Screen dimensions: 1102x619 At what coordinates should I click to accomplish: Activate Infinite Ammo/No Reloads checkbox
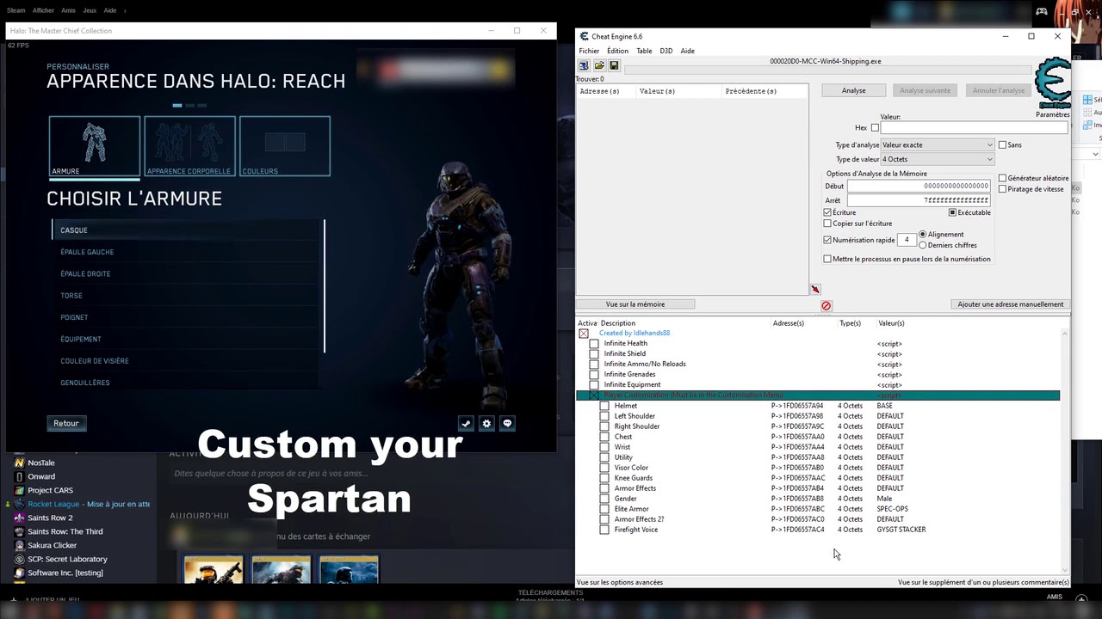594,365
